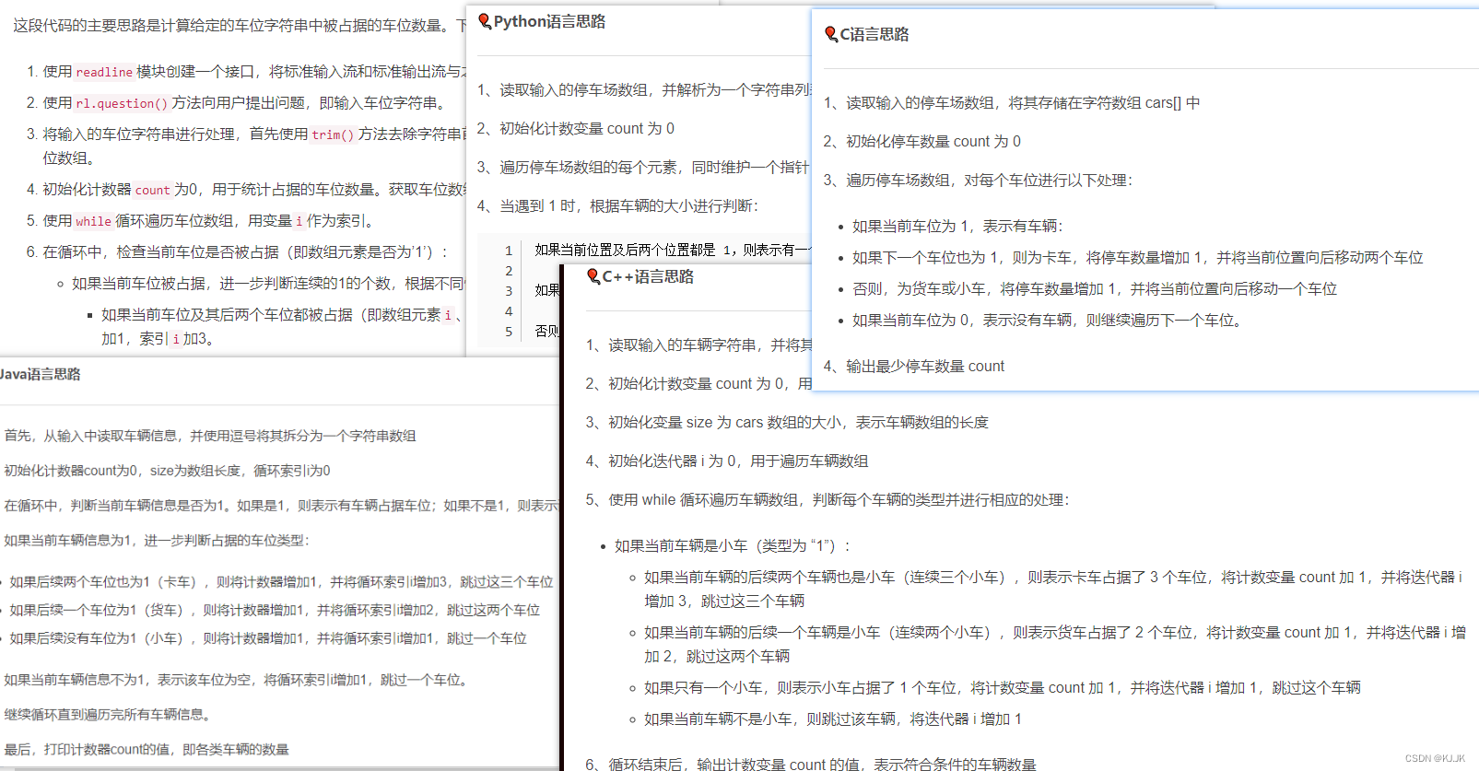Click the pin icon beside C++语言思路
This screenshot has width=1479, height=771.
[x=593, y=276]
